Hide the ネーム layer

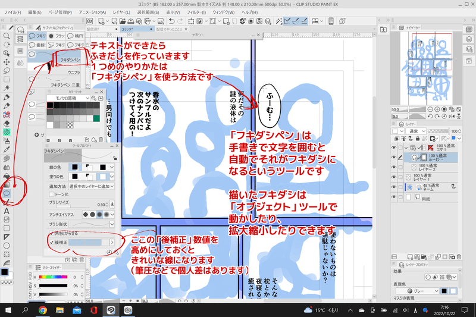point(394,187)
